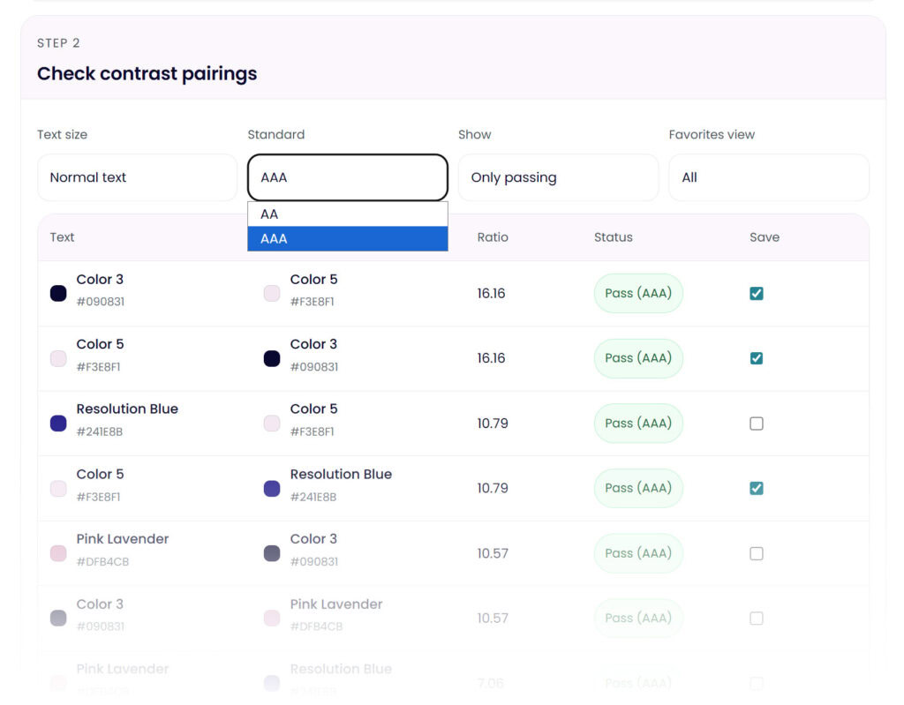Uncheck save on Color 5 / Resolution Blue row
Screen dimensions: 904x705
pyautogui.click(x=756, y=488)
